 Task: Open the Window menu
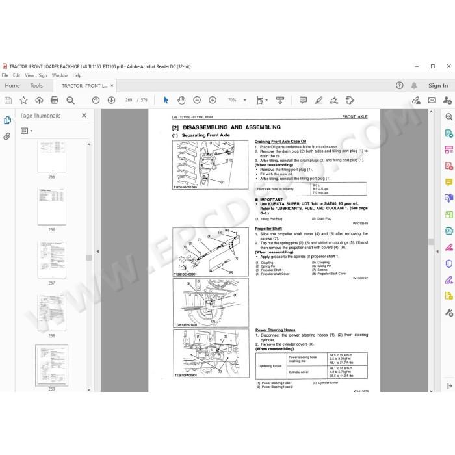tap(60, 75)
